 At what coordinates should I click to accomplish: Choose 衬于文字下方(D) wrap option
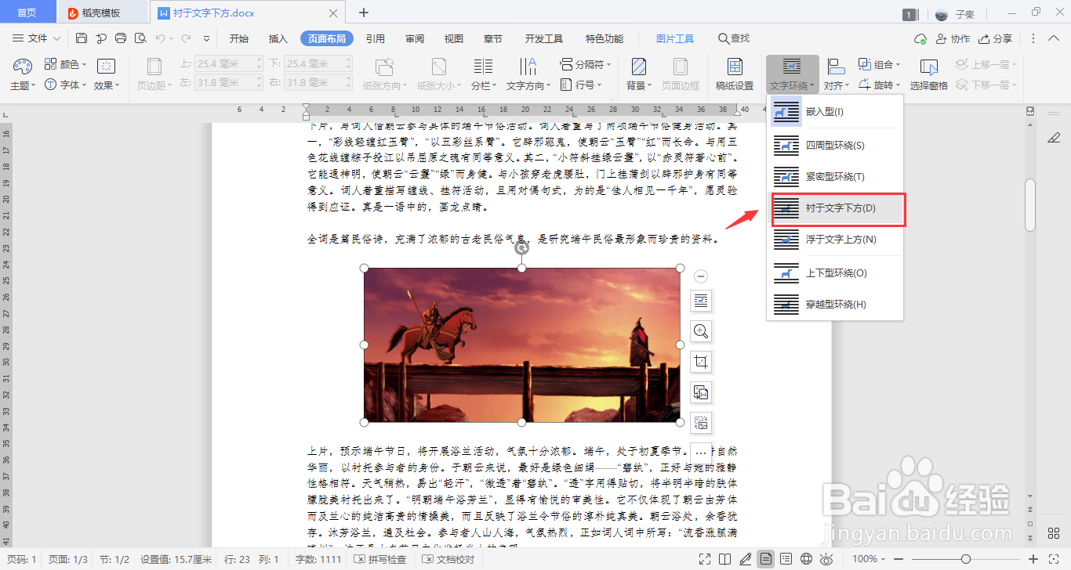tap(838, 209)
